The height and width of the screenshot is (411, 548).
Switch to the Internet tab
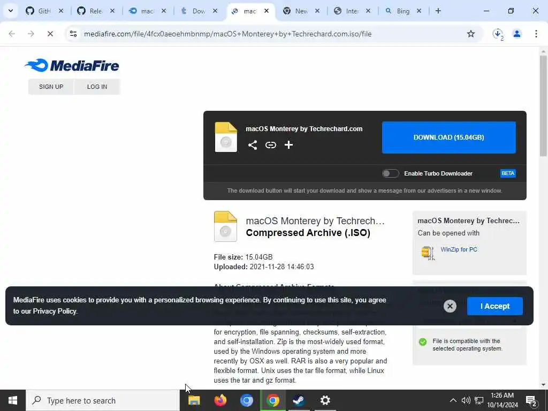[352, 11]
